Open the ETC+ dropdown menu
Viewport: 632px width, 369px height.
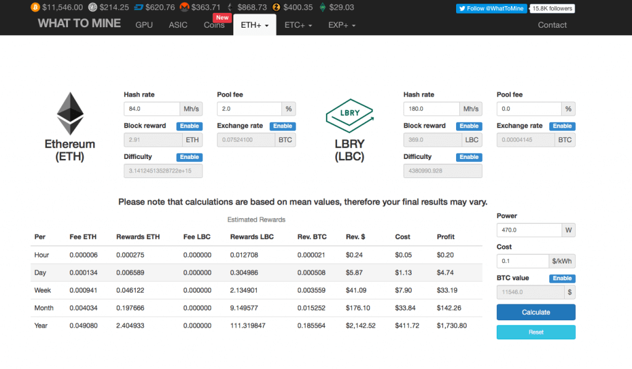pyautogui.click(x=298, y=25)
